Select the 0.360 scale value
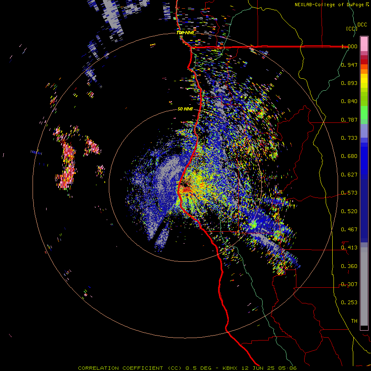371x371 pixels. [349, 266]
